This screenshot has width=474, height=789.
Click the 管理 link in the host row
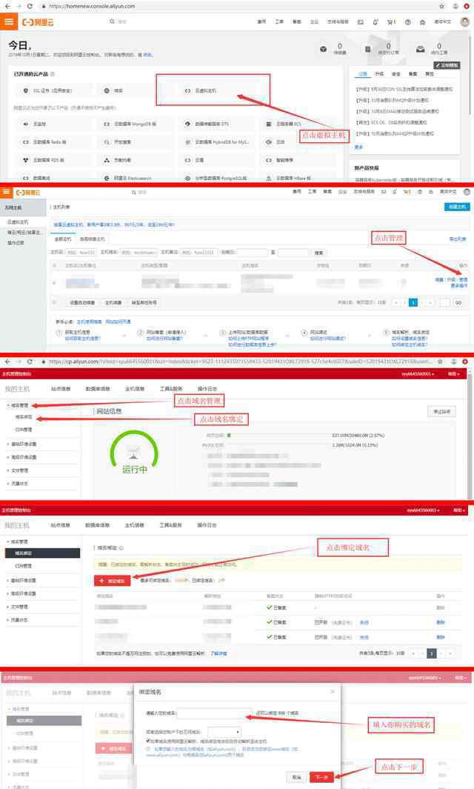pos(464,280)
